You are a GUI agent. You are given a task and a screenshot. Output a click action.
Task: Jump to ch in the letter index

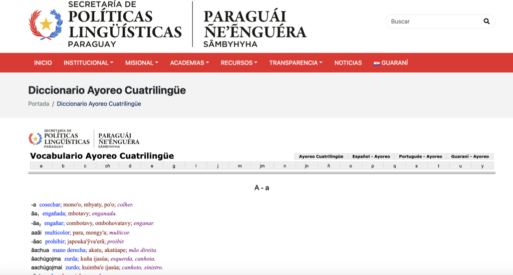pyautogui.click(x=107, y=166)
